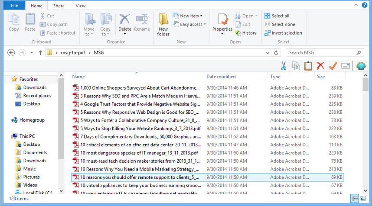
Task: Click the Delete X icon in Organize
Action: coord(125,19)
